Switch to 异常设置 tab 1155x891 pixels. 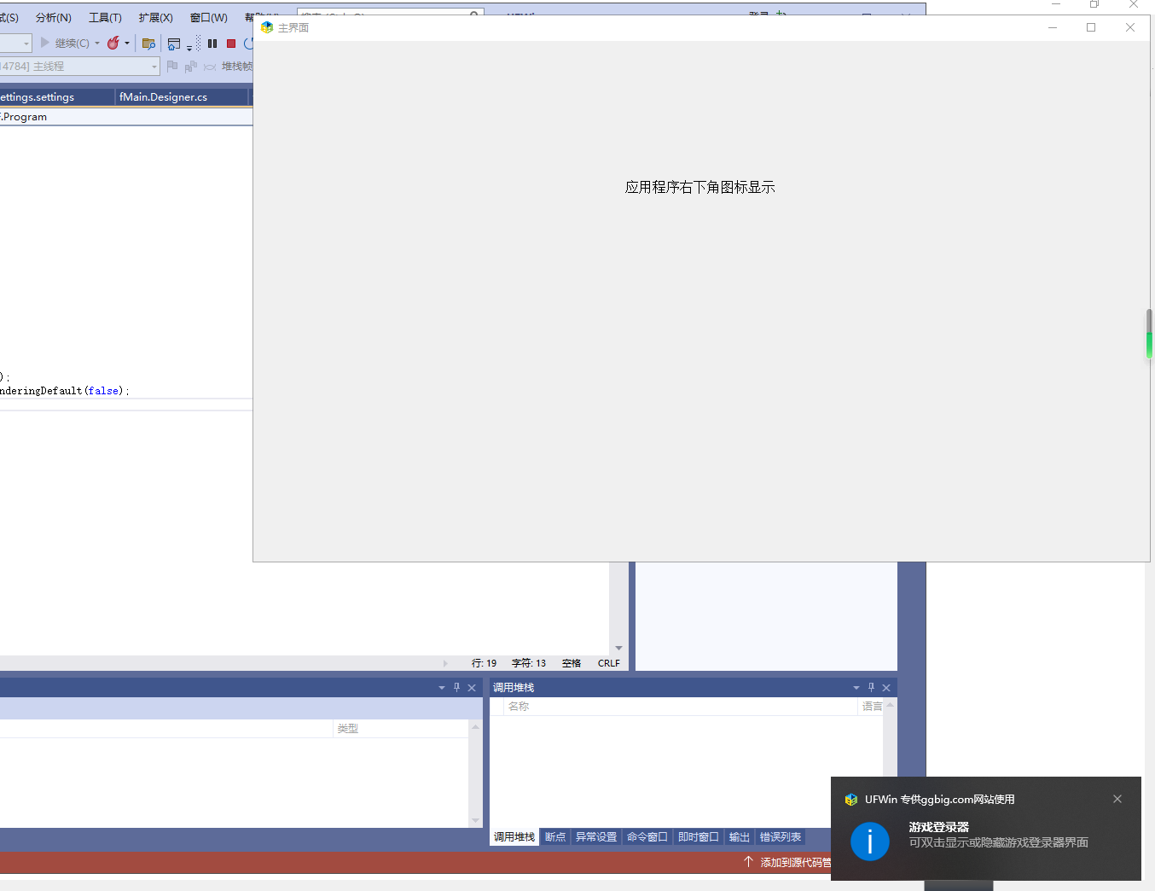pyautogui.click(x=596, y=837)
